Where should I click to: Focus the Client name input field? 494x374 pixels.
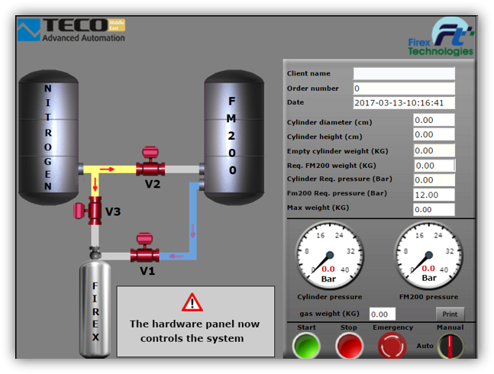coord(404,73)
